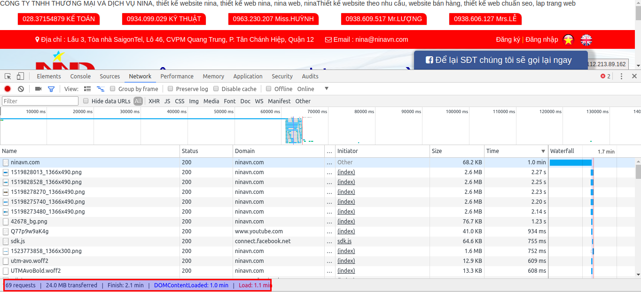641x292 pixels.
Task: Toggle the device toolbar icon
Action: 20,76
